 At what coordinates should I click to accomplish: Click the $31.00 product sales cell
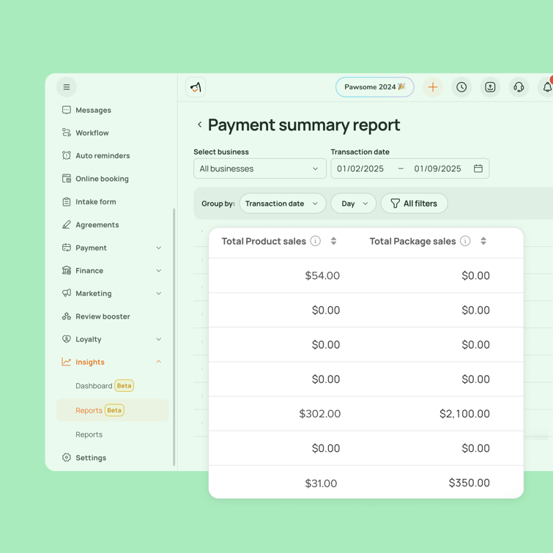pos(321,483)
